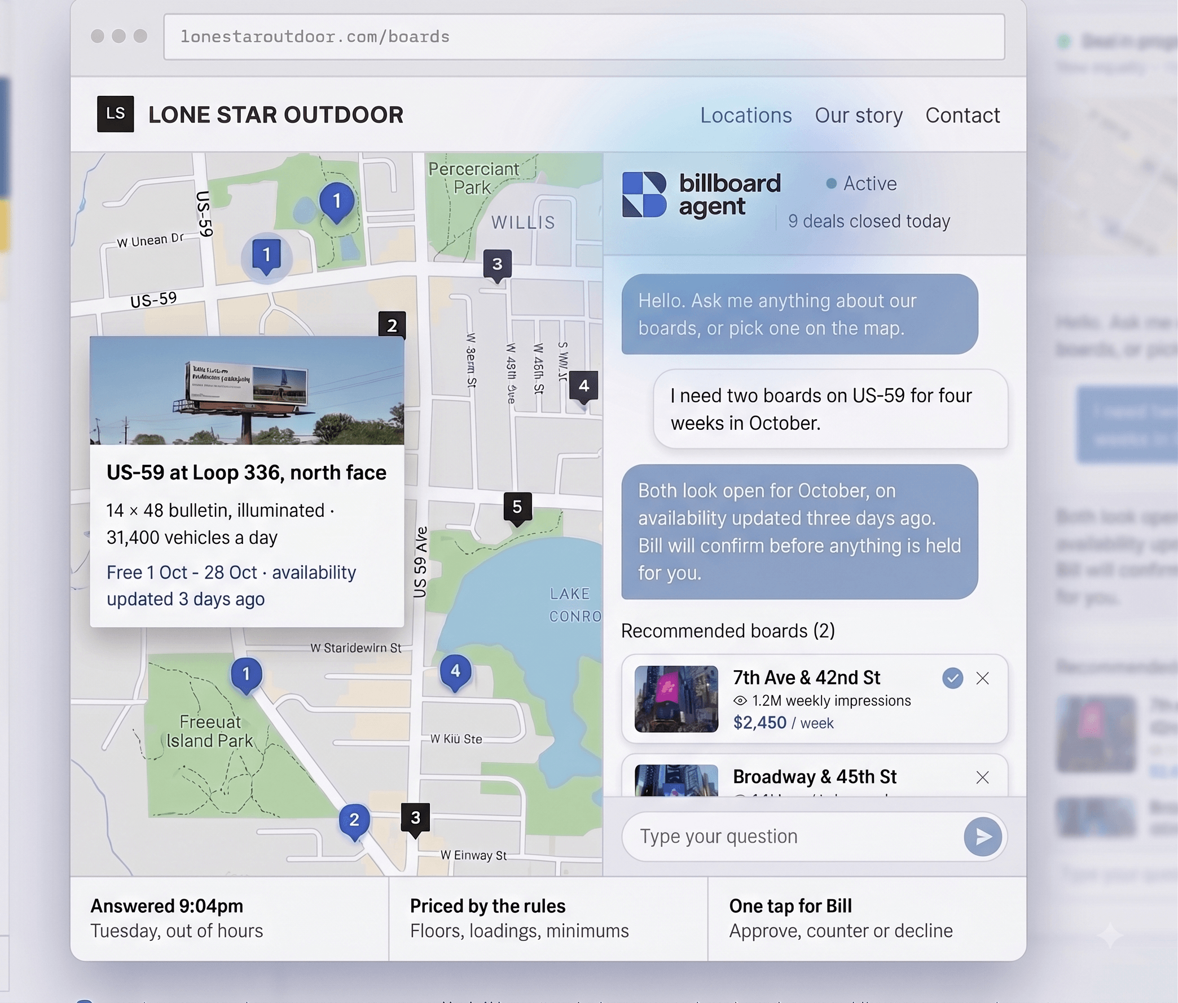This screenshot has width=1178, height=1003.
Task: Click the 9 deals closed today text
Action: (869, 221)
